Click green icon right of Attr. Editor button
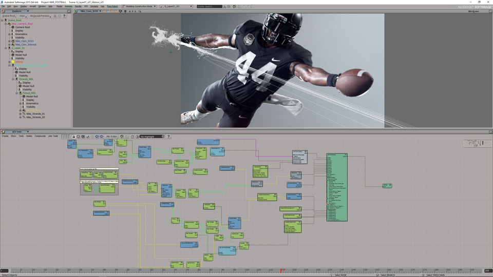Viewport: 493px width, 277px height. [122, 136]
